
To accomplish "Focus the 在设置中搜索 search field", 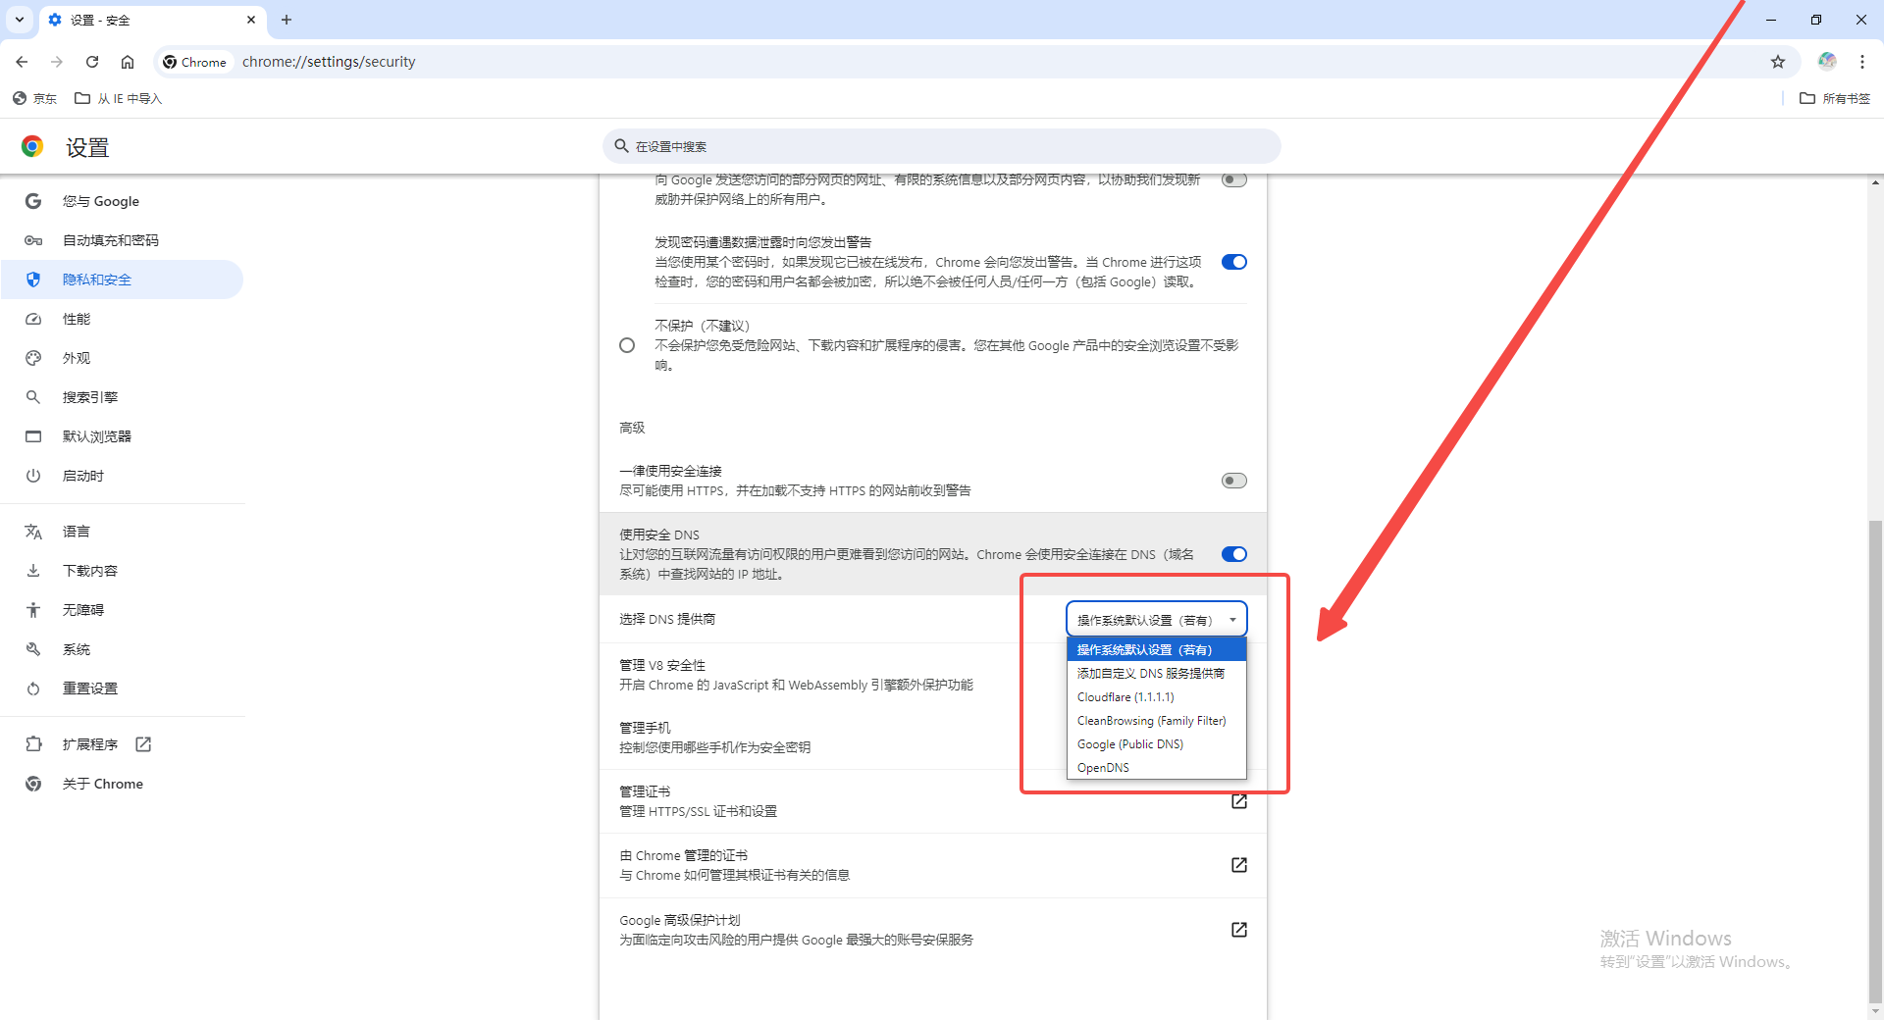I will pos(942,146).
